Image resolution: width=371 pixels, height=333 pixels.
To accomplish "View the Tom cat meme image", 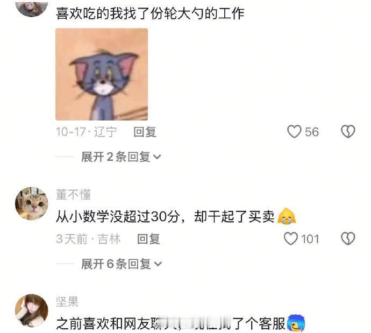I will click(102, 74).
